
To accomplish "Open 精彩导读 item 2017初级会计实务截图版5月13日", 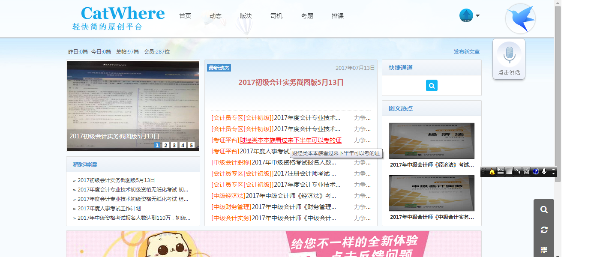I will coord(116,180).
